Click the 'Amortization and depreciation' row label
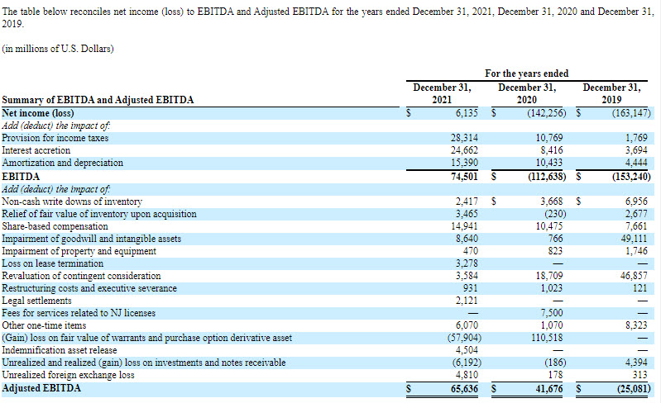This screenshot has width=661, height=403. (x=62, y=163)
